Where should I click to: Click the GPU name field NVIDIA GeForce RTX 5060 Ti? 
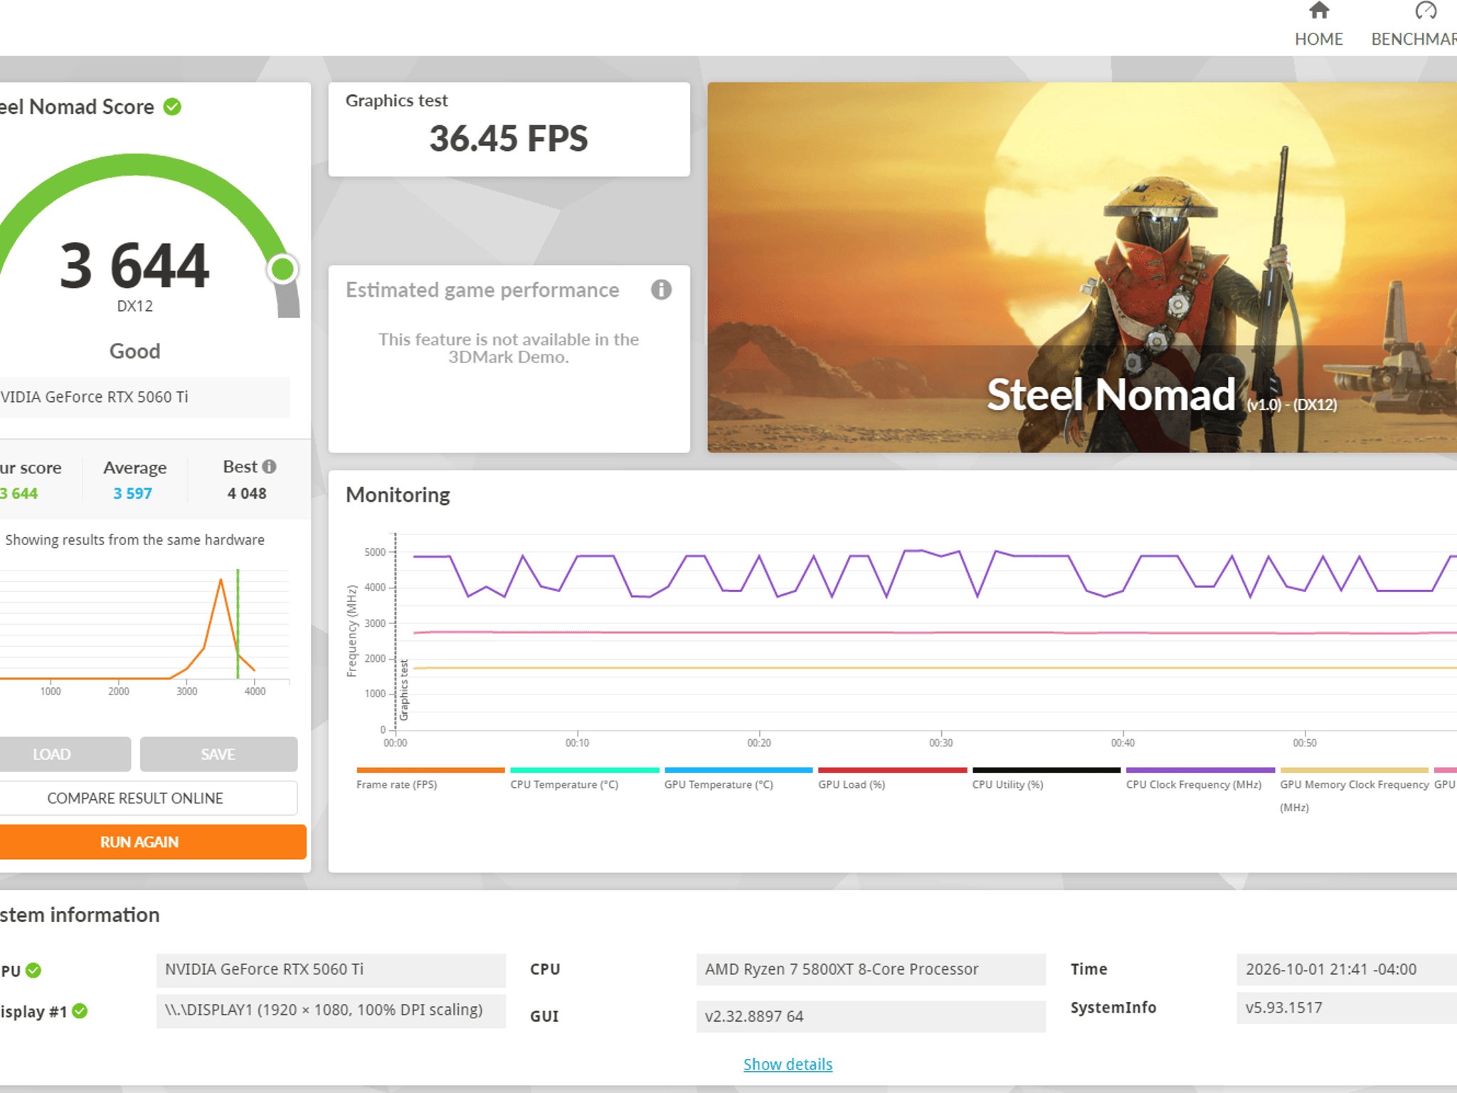[x=331, y=970]
